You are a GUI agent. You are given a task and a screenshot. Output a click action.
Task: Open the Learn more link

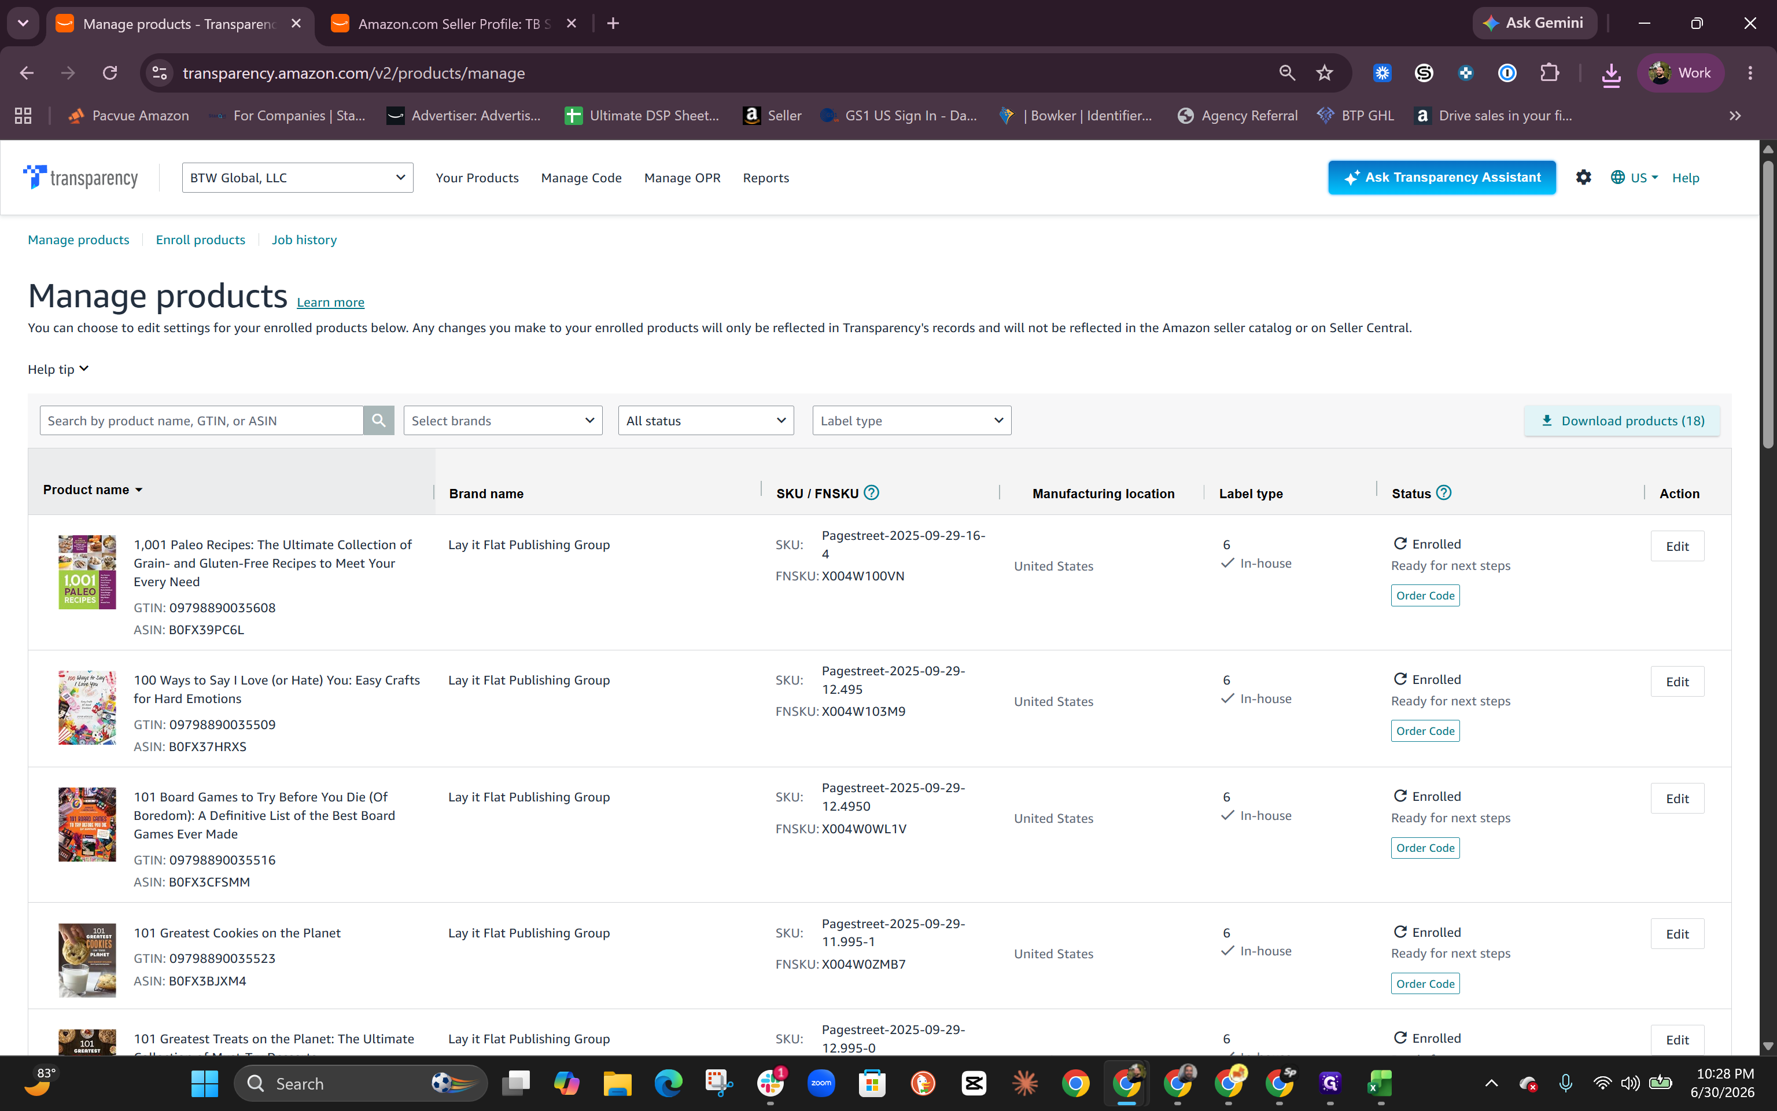(x=330, y=302)
